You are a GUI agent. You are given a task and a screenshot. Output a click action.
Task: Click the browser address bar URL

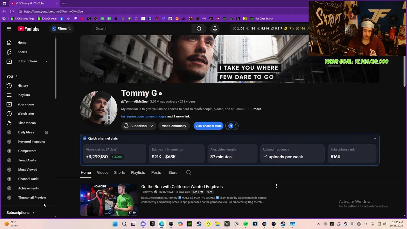click(x=53, y=11)
